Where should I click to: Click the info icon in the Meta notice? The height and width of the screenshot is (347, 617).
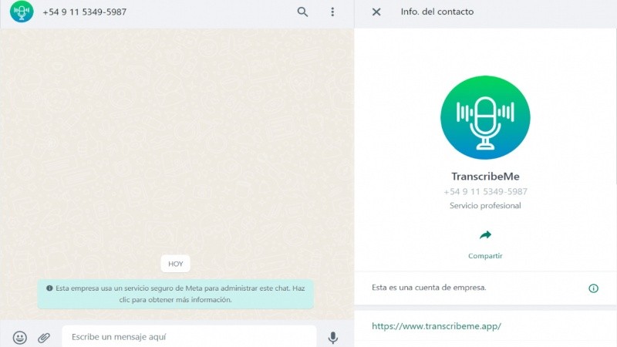coord(49,288)
